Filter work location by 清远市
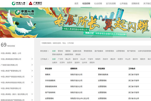Image resolution: width=151 pixels, height=101 pixels. [113, 59]
